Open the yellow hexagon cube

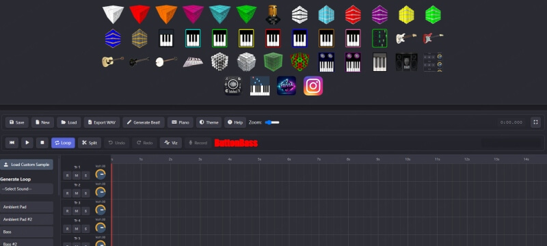406,15
